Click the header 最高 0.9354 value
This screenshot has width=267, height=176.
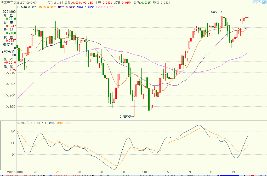pos(123,3)
